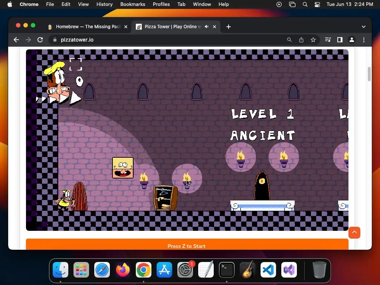
Task: Open the Apple menu
Action: click(x=10, y=4)
